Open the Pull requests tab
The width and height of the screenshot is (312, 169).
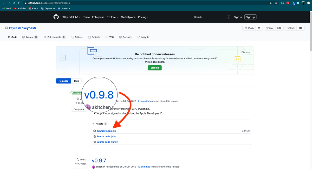pyautogui.click(x=55, y=37)
